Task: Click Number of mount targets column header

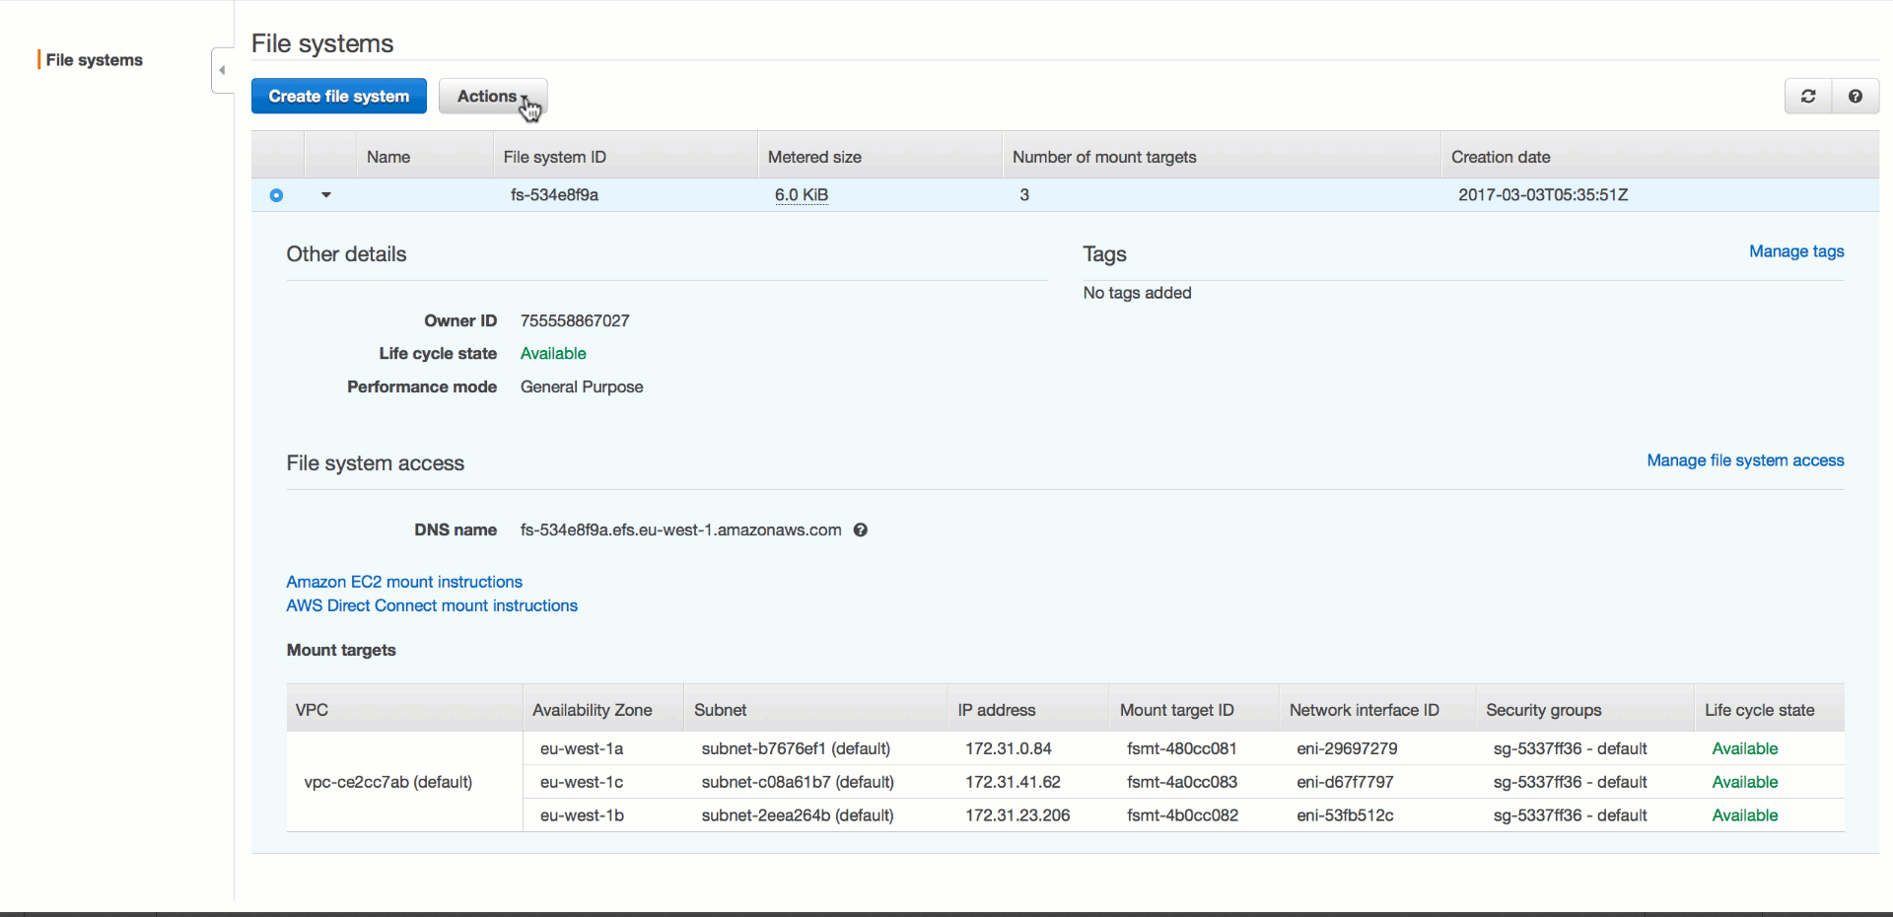Action: pyautogui.click(x=1103, y=157)
